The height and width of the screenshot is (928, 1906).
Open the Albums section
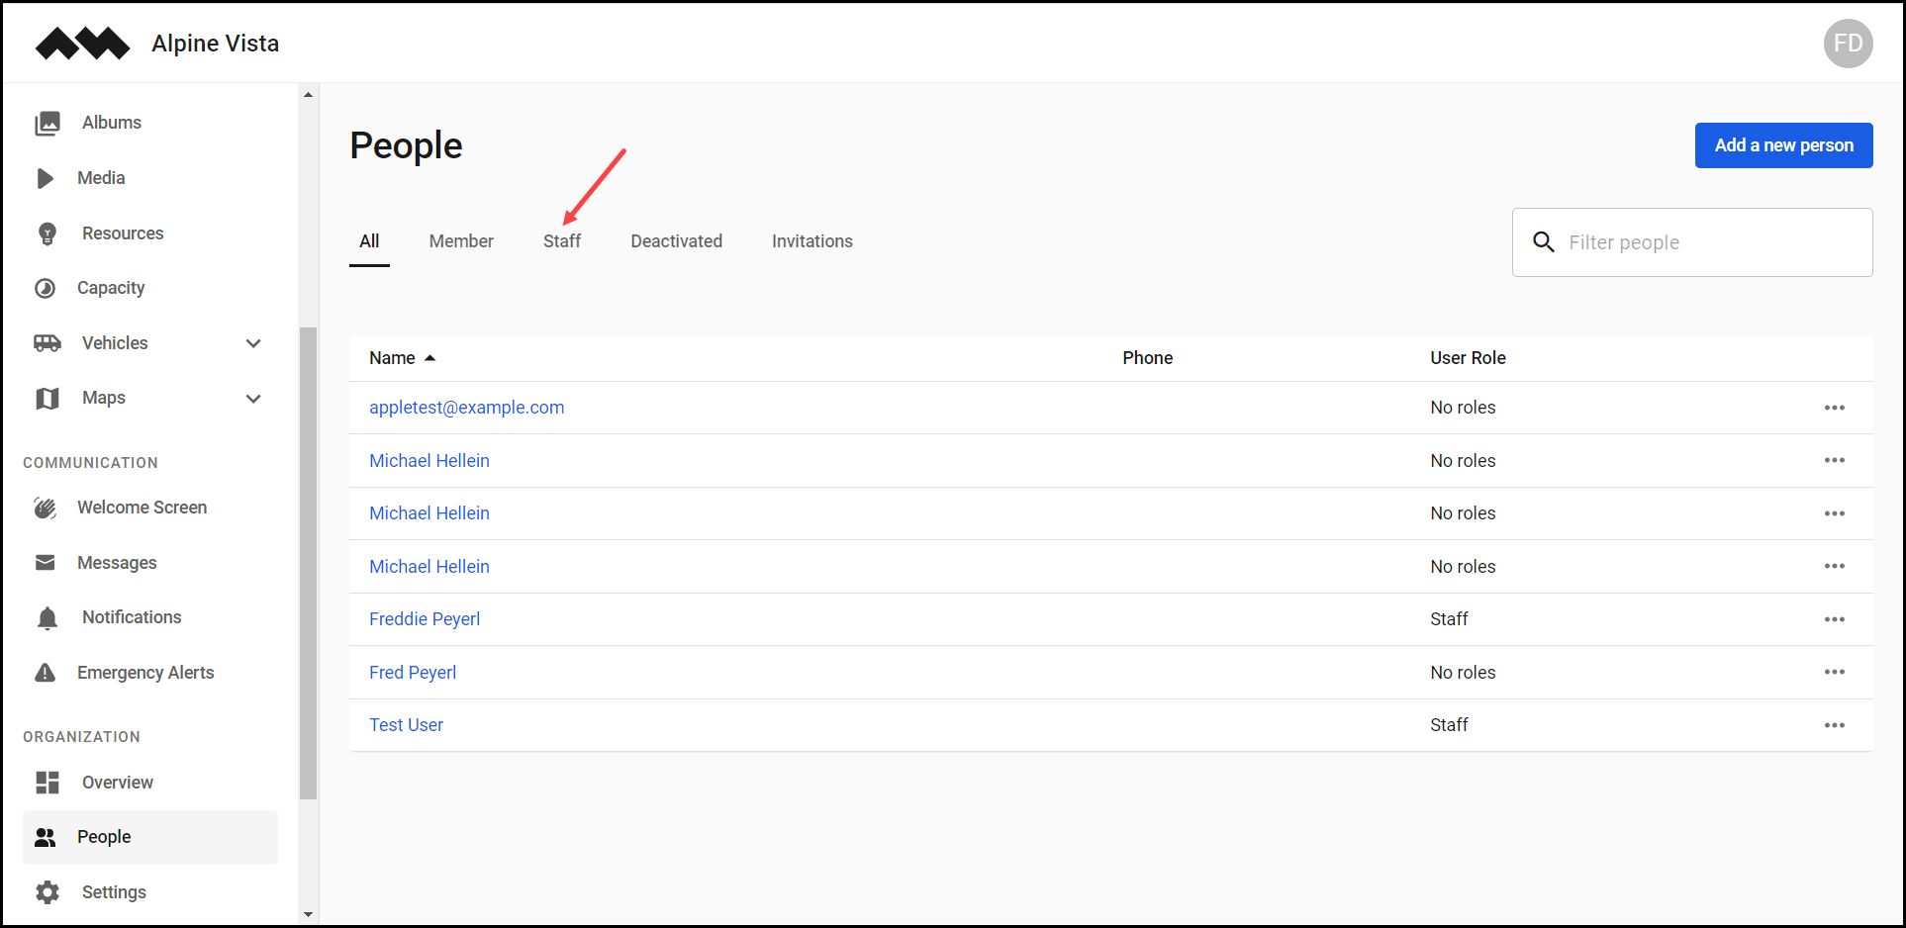click(111, 122)
